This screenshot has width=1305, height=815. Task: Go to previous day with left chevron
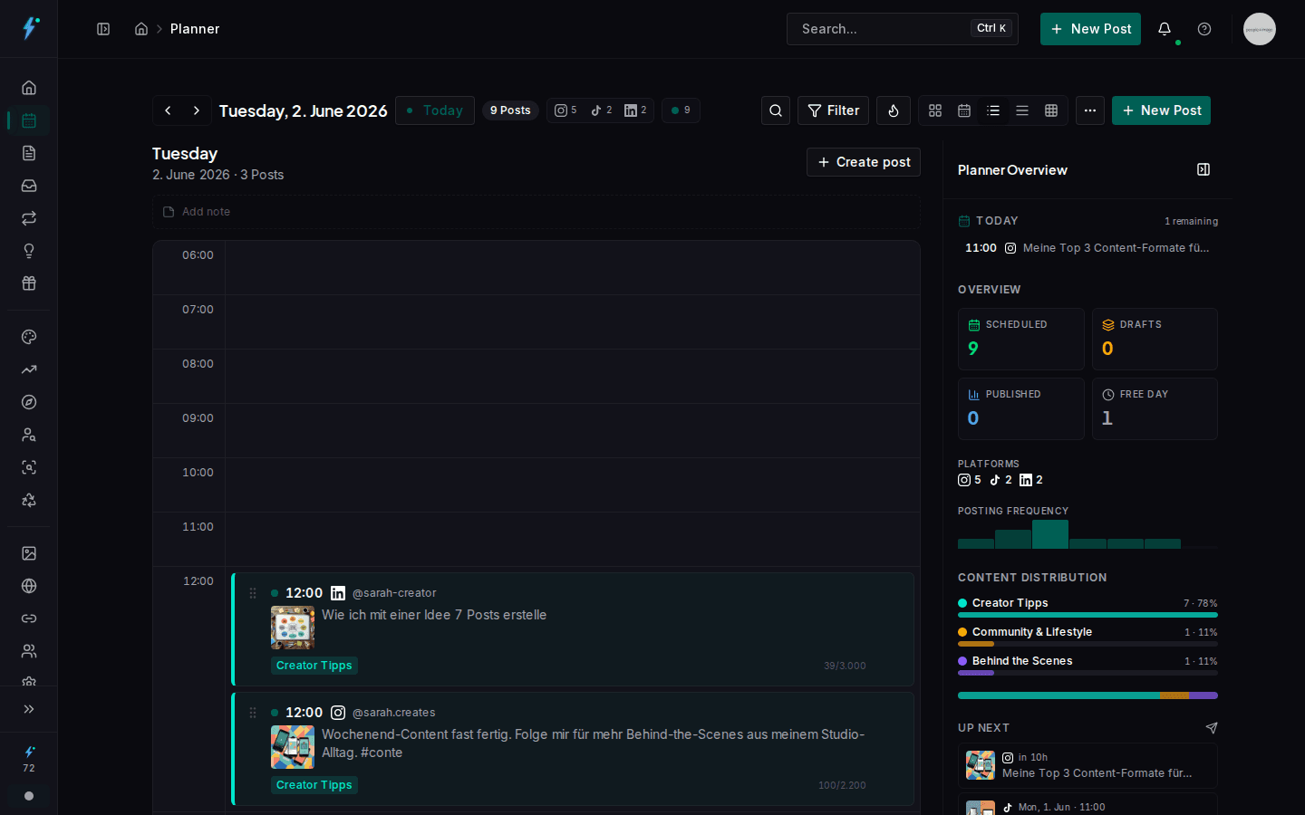click(x=168, y=110)
